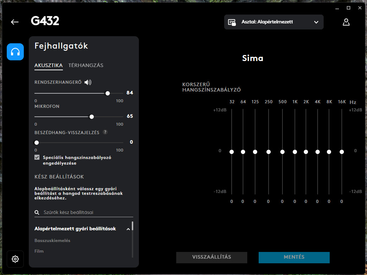Click the 2K equalizer slider knob
The width and height of the screenshot is (367, 275).
[x=306, y=152]
